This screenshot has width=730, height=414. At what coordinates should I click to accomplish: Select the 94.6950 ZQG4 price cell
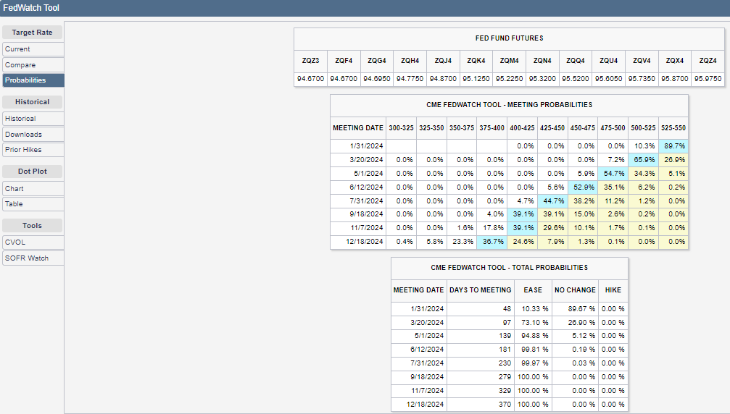(x=377, y=79)
